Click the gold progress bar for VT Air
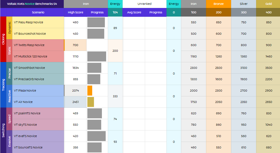Viewport: 280px width, 153px height. [x=91, y=102]
